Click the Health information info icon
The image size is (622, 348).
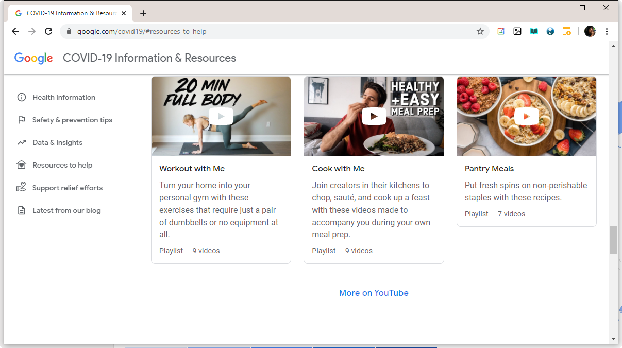(x=22, y=97)
